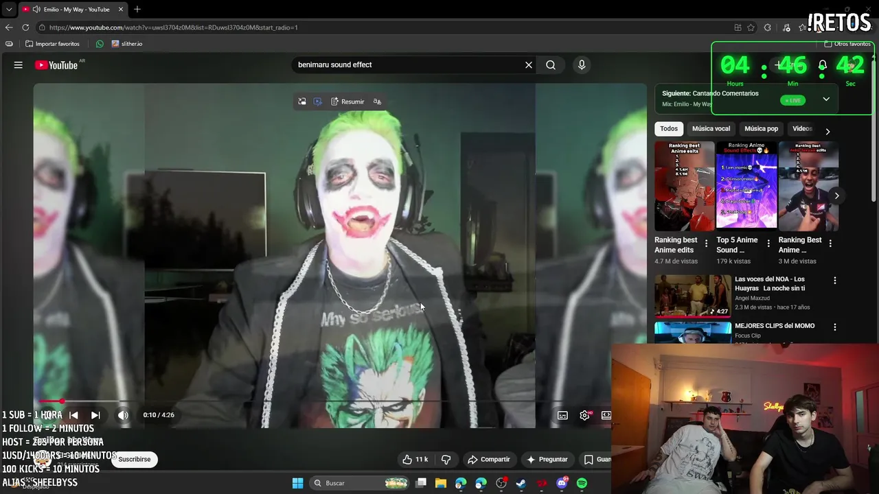Show the next shorts with the right arrow
This screenshot has height=494, width=879.
point(836,196)
